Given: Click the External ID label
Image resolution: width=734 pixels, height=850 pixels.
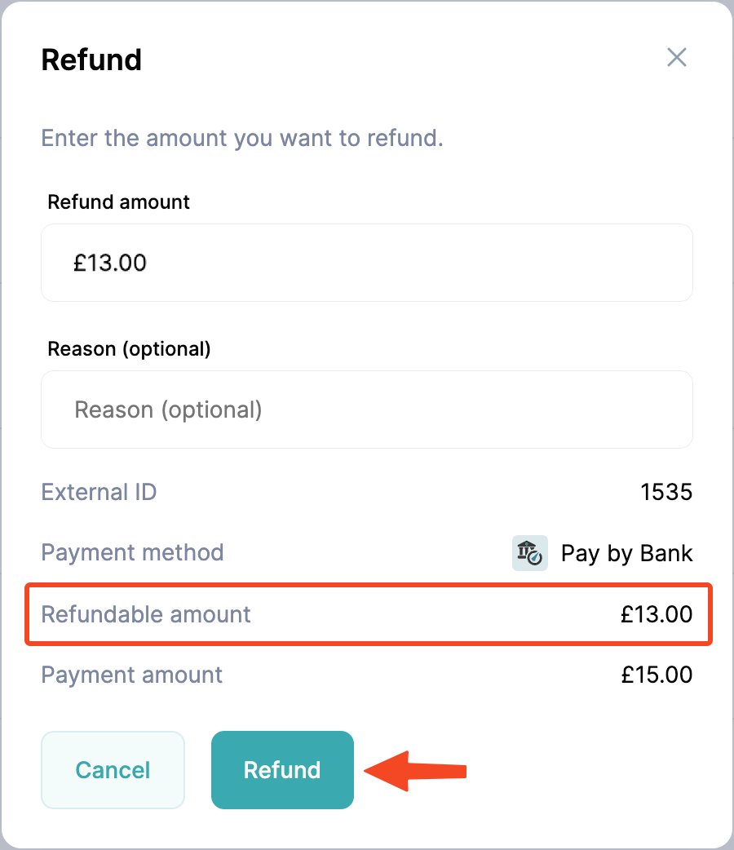Looking at the screenshot, I should pyautogui.click(x=98, y=492).
